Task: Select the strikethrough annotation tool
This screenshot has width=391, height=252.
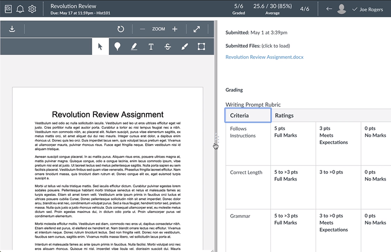Action: click(x=168, y=47)
